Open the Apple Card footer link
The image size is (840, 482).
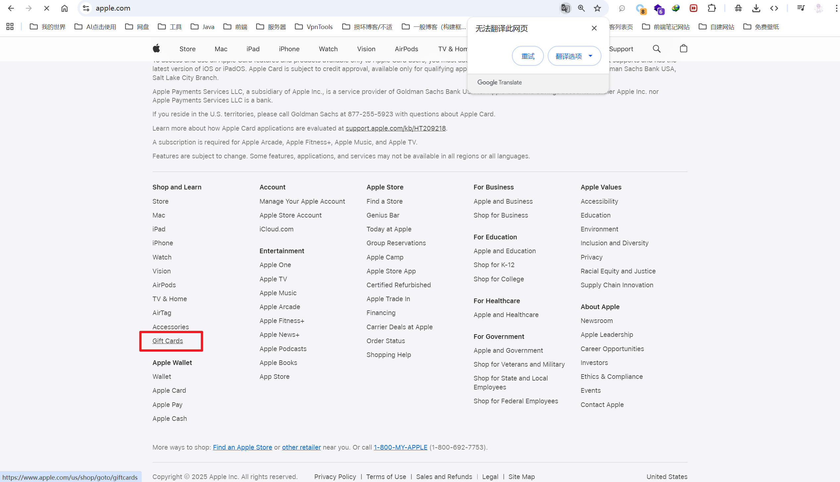tap(169, 391)
